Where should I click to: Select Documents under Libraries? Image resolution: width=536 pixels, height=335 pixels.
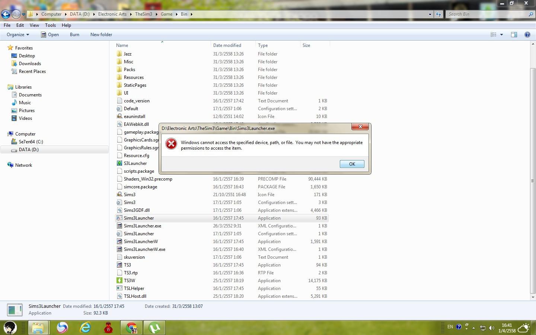click(30, 95)
